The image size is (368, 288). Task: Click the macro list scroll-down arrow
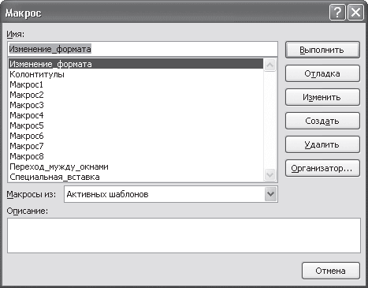(x=270, y=174)
